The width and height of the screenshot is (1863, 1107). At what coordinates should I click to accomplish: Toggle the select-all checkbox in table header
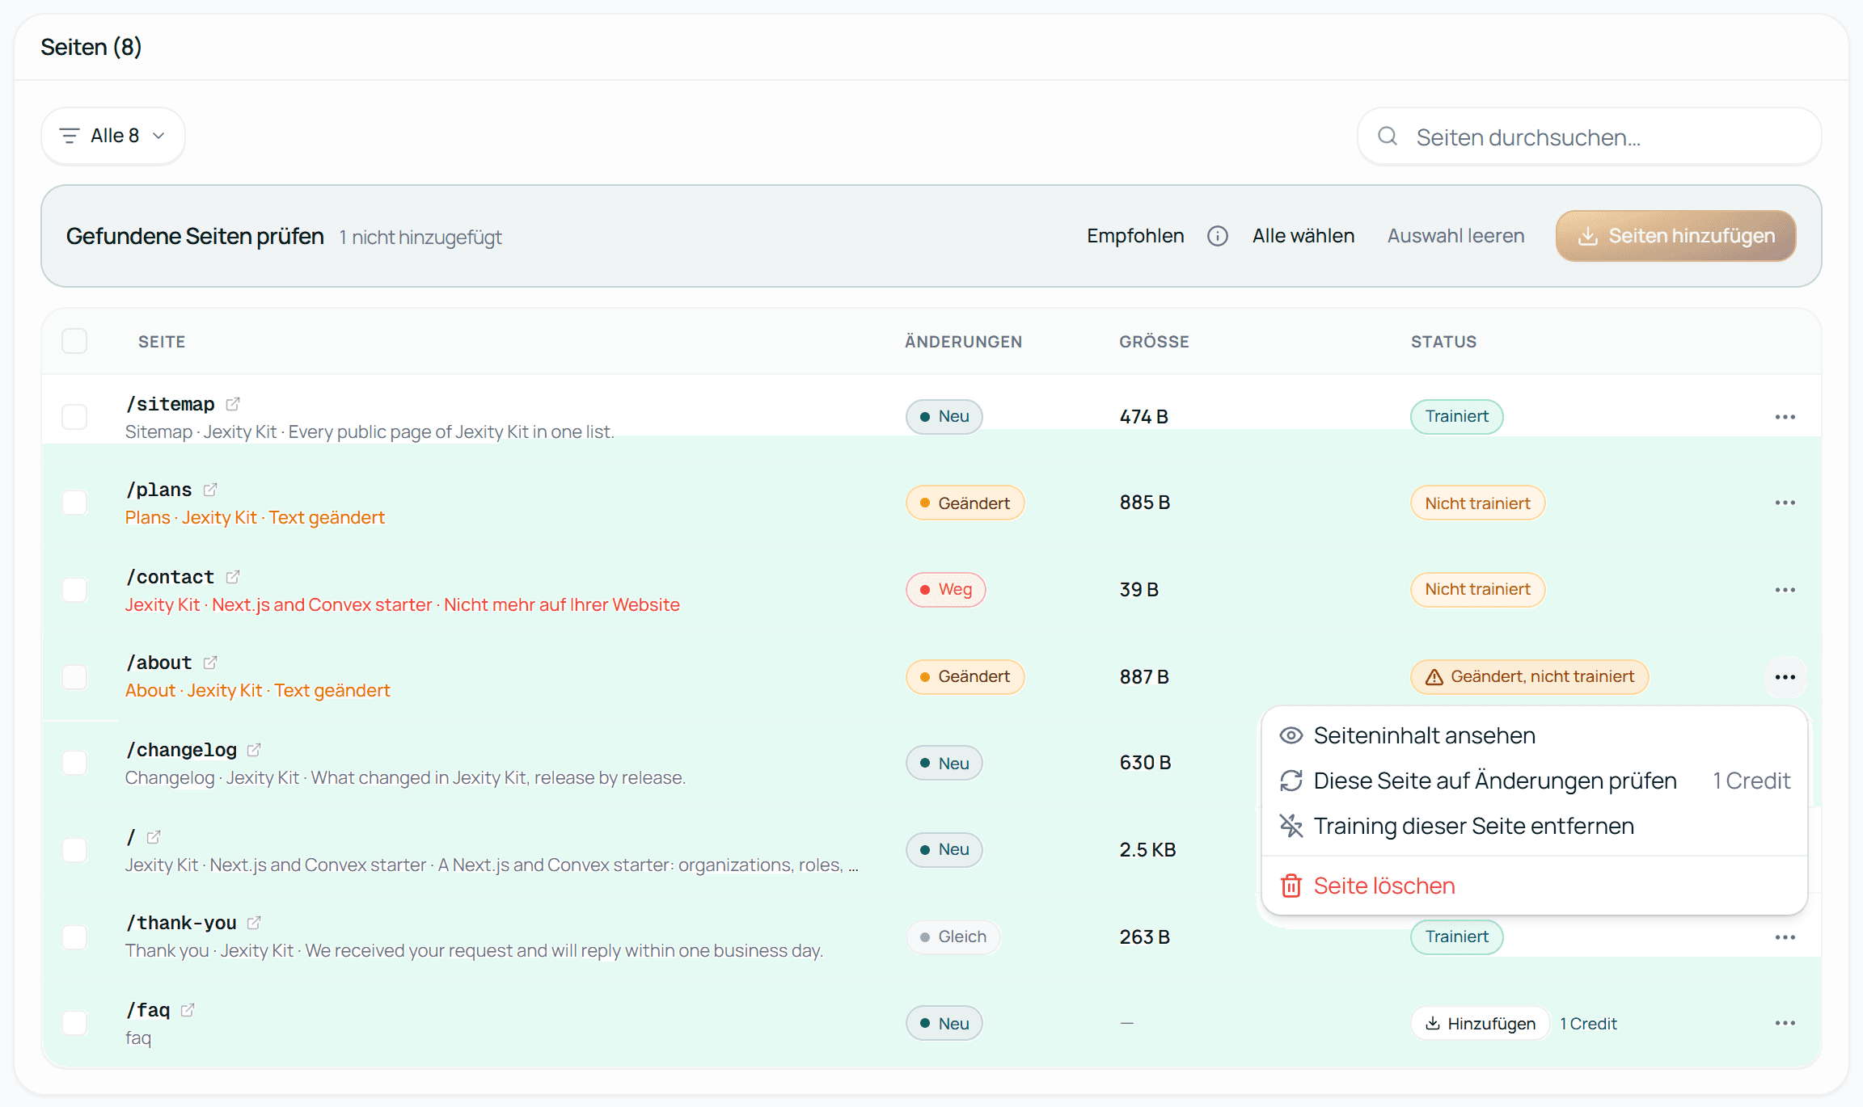coord(74,341)
